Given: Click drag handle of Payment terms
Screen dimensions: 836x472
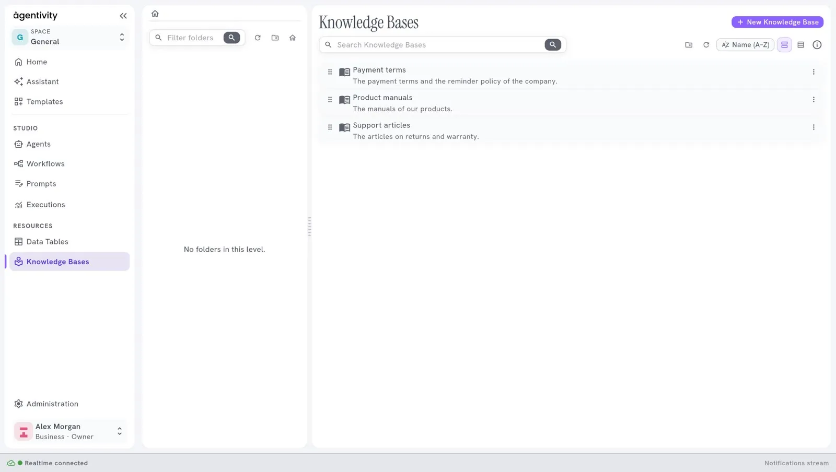Looking at the screenshot, I should click(330, 72).
